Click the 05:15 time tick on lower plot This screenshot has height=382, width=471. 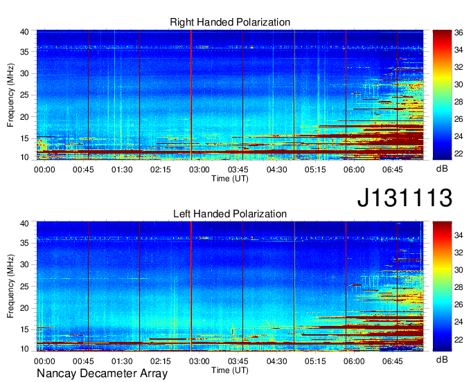click(315, 361)
